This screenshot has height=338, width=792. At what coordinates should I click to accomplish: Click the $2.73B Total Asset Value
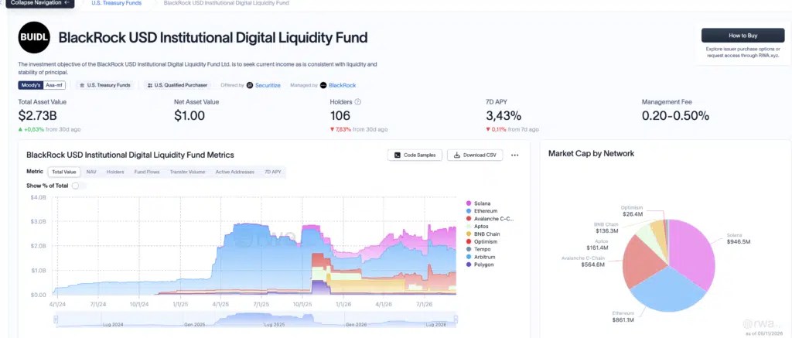coord(38,116)
